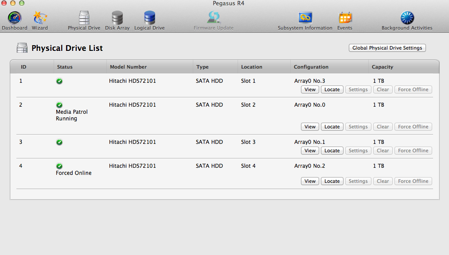Image resolution: width=449 pixels, height=255 pixels.
Task: Click the Physical Drive List header icon
Action: tap(22, 48)
